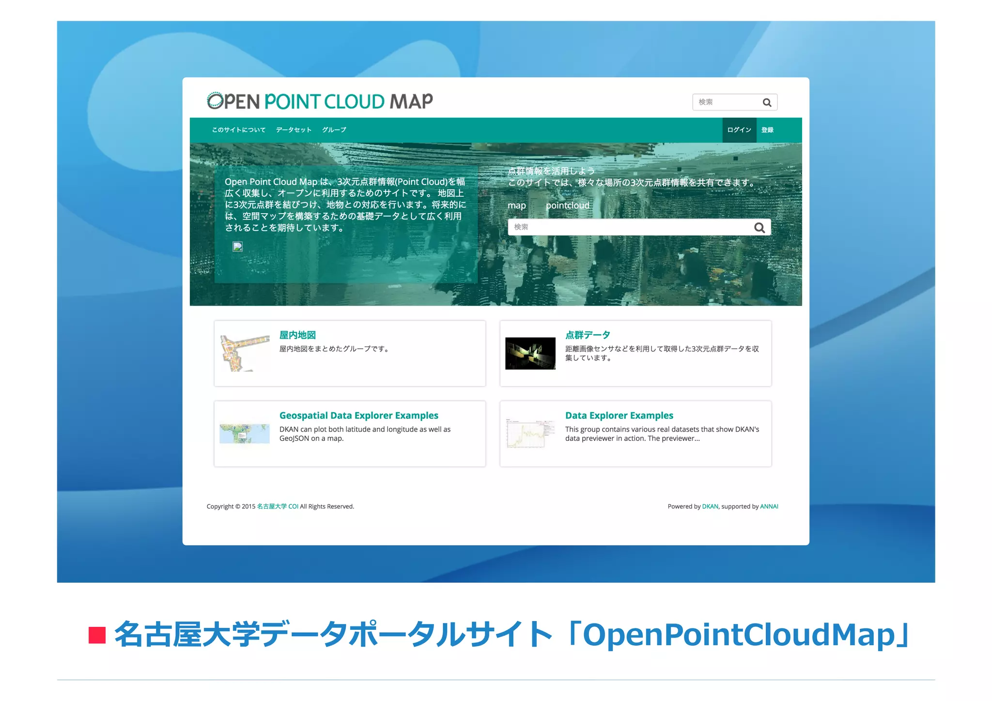Click the Geospatial map thumbnail
The width and height of the screenshot is (992, 701).
pyautogui.click(x=245, y=434)
